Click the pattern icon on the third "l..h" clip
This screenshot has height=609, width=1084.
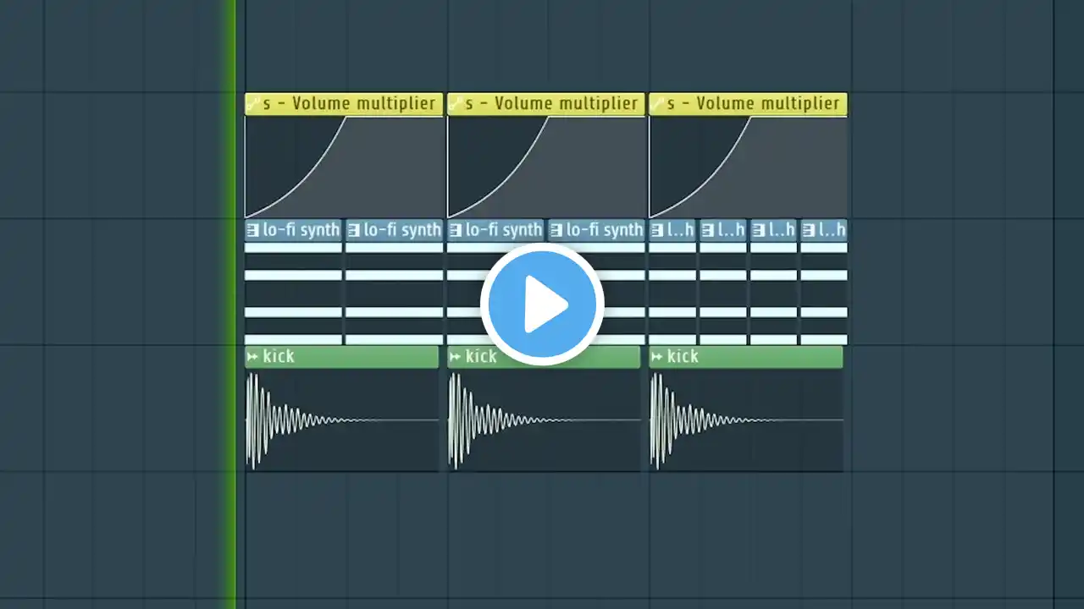(x=759, y=230)
